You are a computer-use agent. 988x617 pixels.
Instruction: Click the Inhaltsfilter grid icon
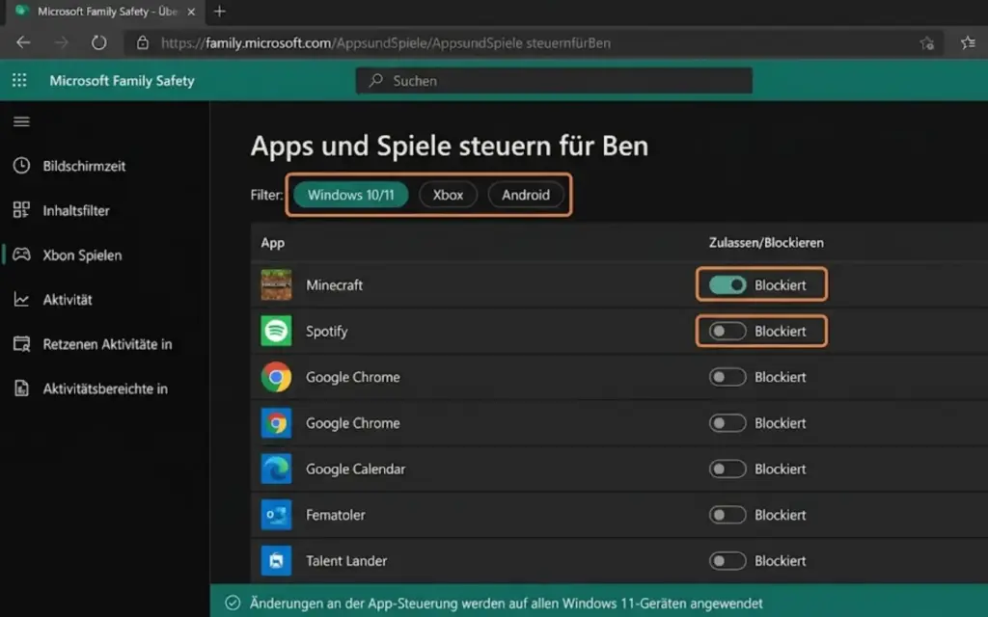21,209
